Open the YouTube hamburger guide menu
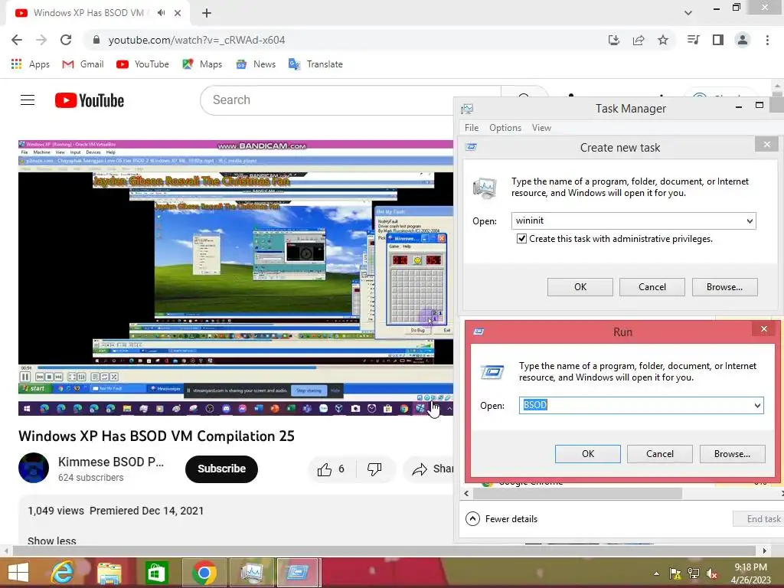Viewport: 784px width, 588px height. click(28, 100)
